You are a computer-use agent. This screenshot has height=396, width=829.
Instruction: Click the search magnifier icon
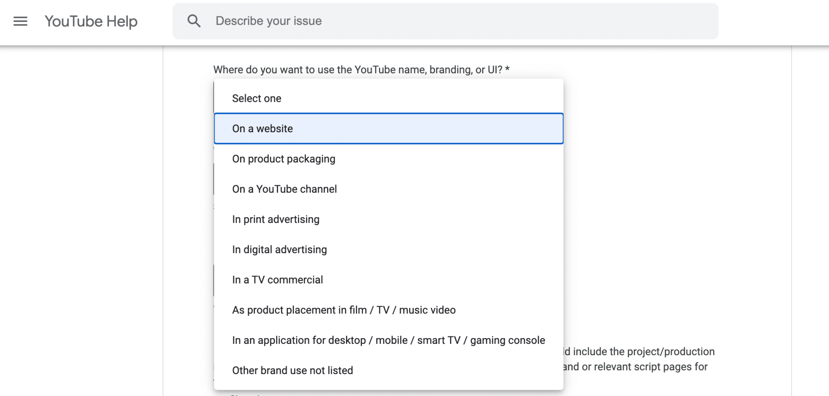194,21
